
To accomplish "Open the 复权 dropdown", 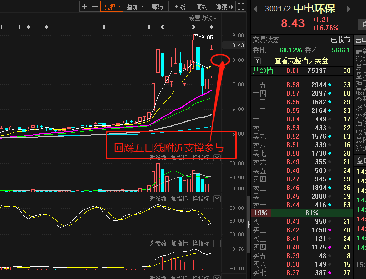I will coord(112,7).
